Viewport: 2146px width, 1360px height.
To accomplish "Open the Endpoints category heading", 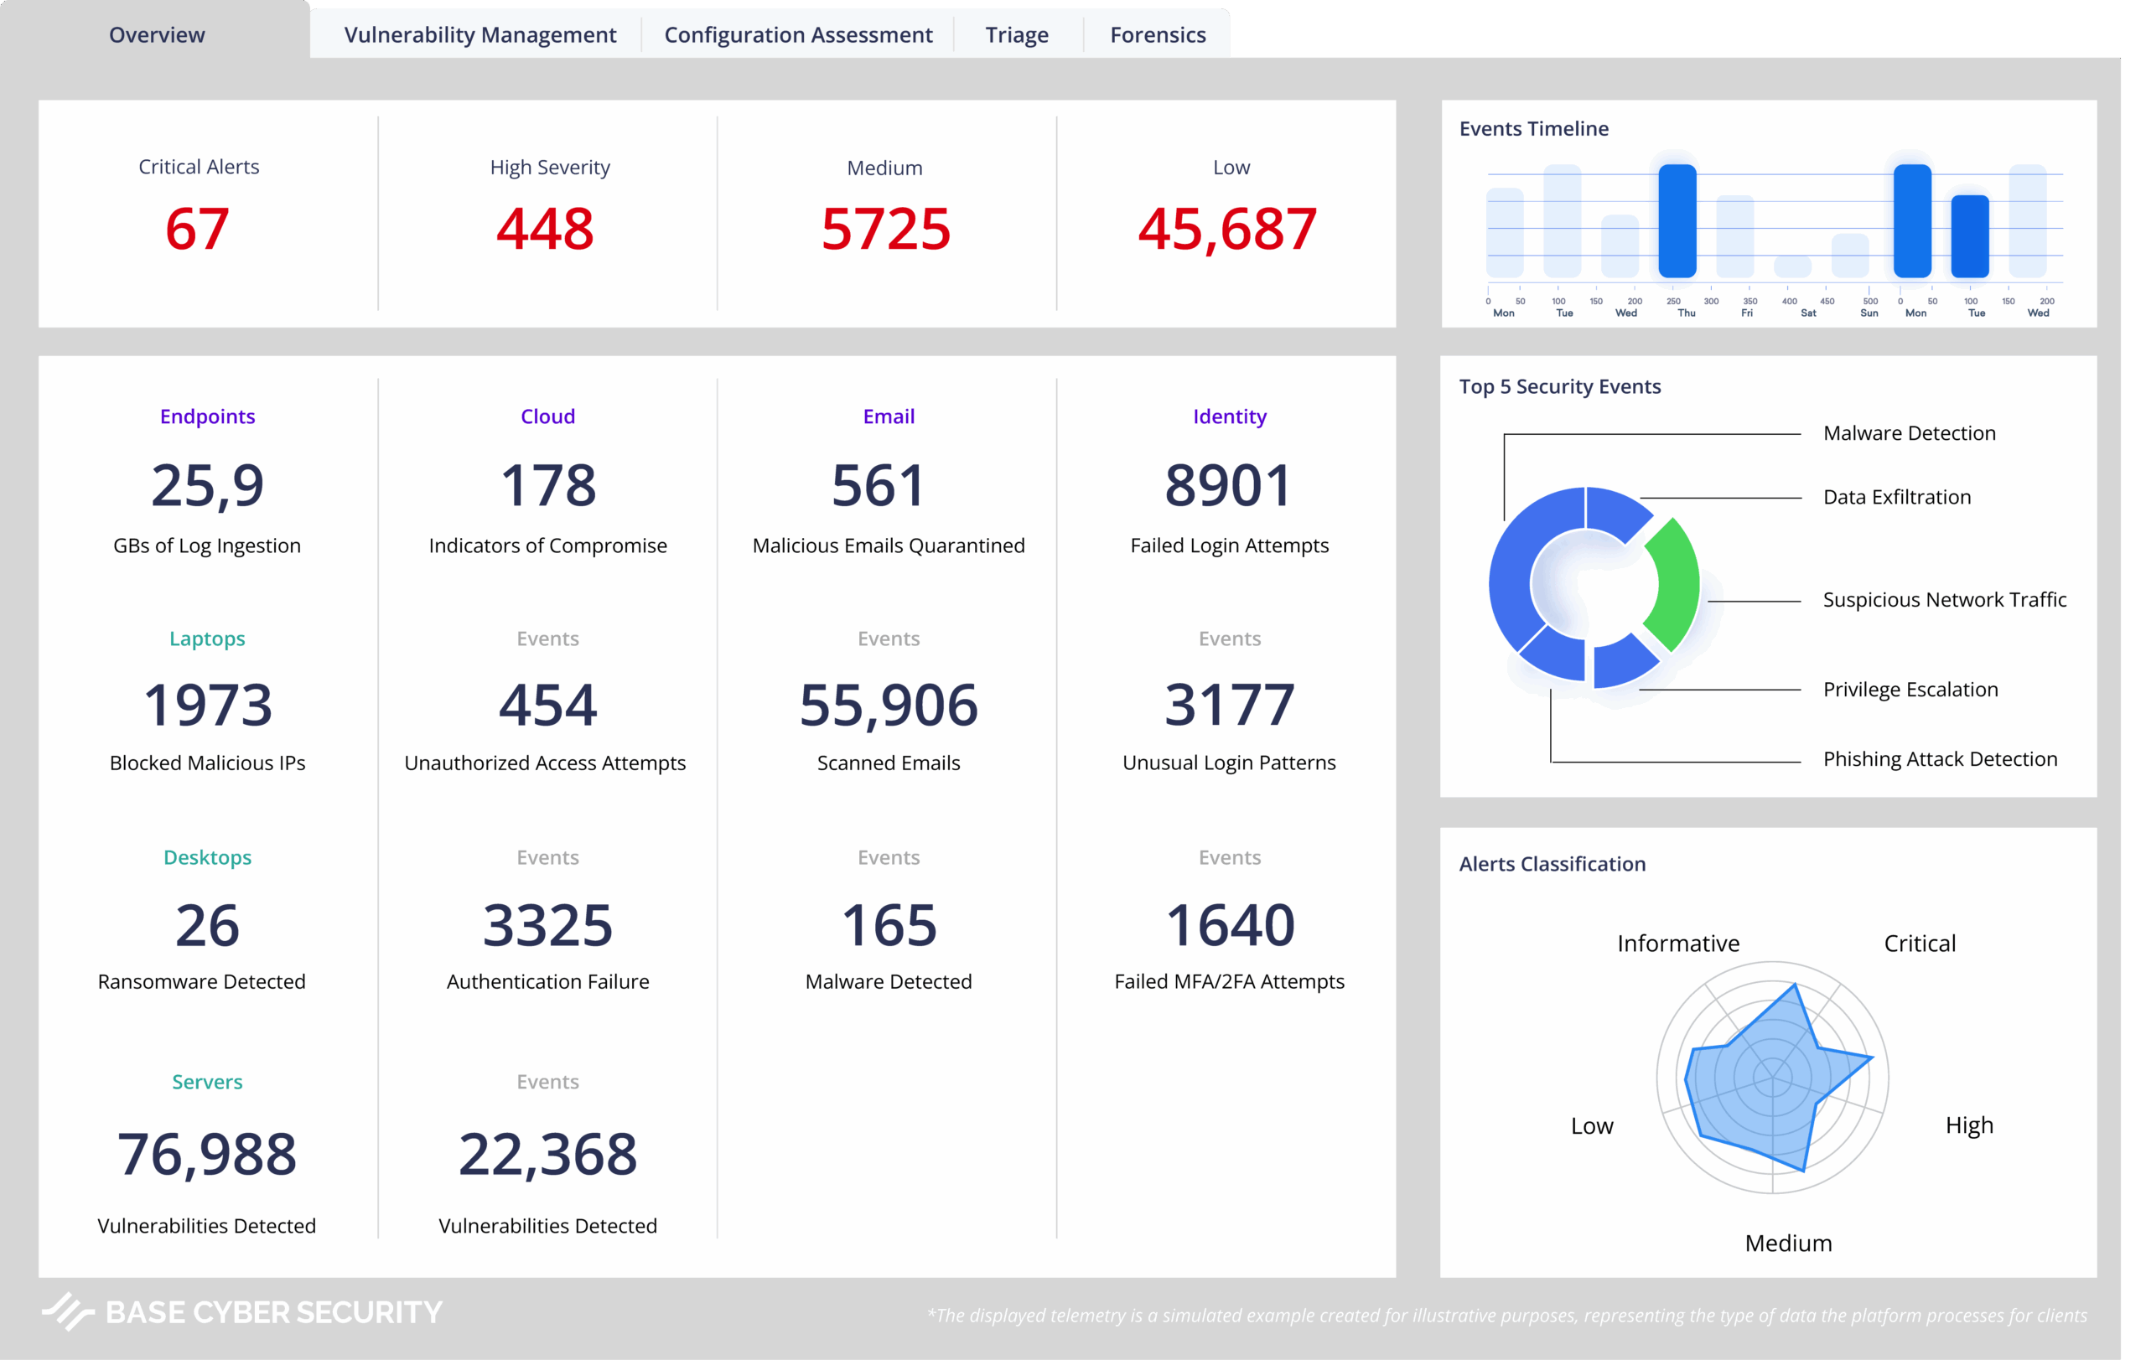I will point(207,416).
